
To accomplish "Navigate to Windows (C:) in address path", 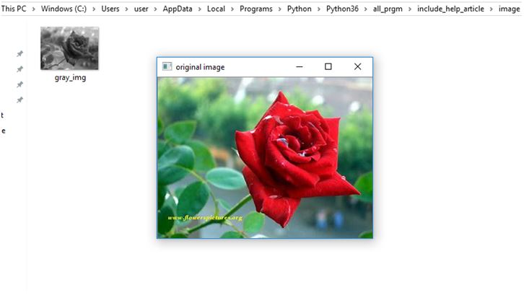I will click(64, 9).
